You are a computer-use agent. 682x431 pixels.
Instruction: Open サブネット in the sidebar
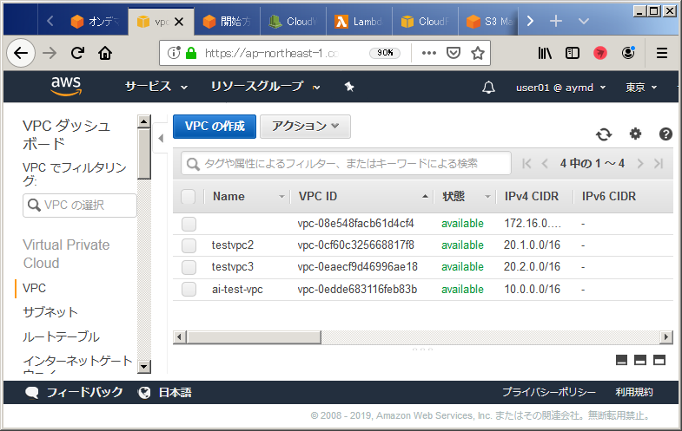click(50, 312)
